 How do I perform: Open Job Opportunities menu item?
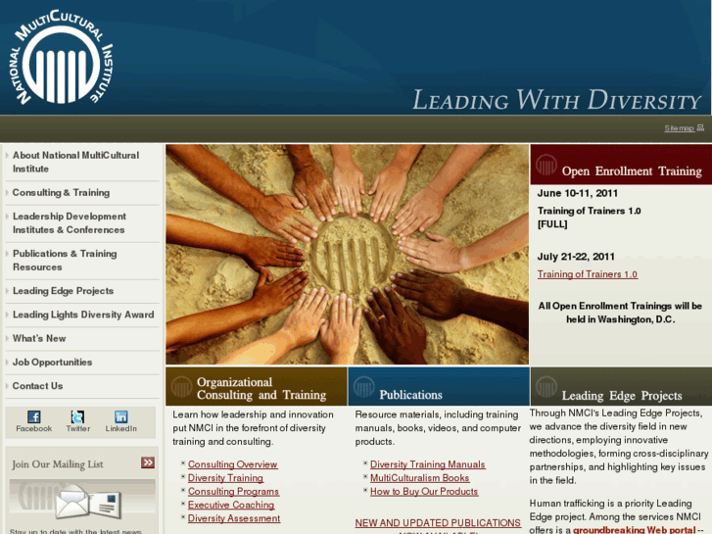[52, 363]
